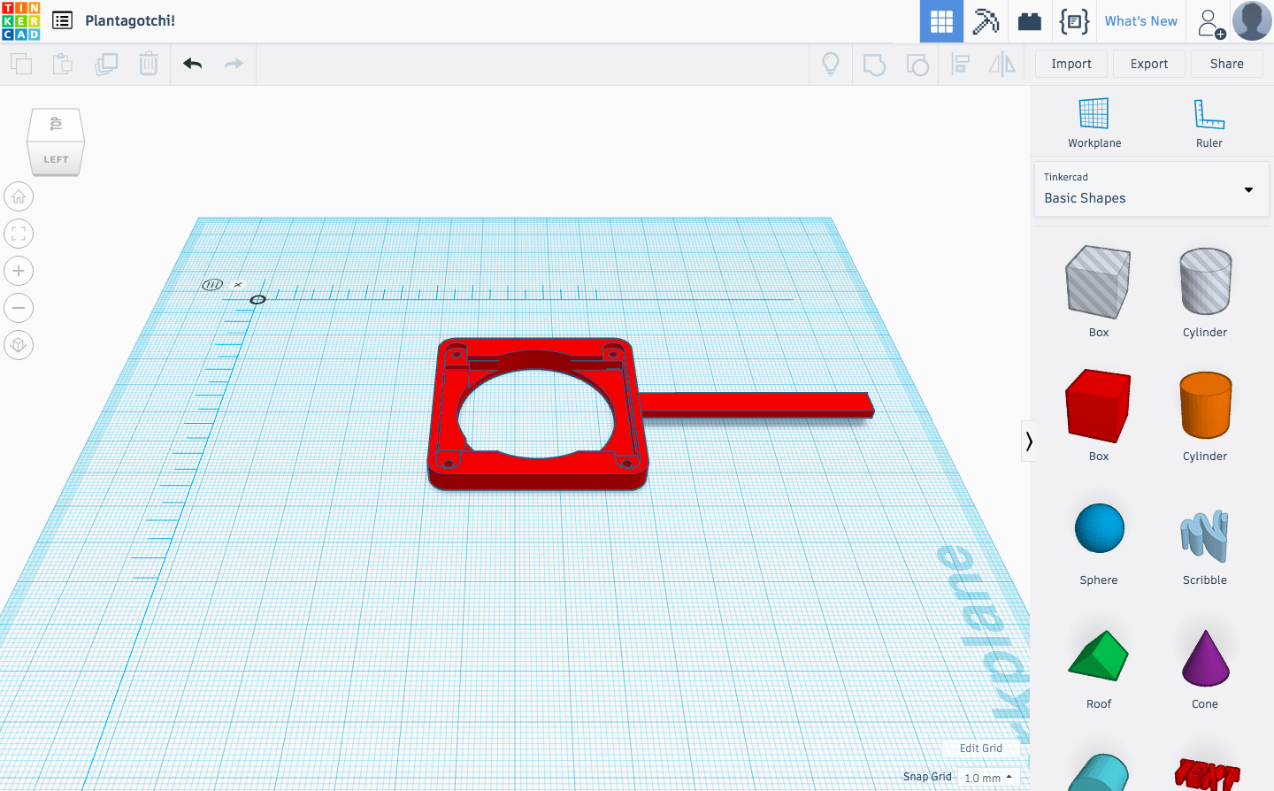
Task: Select the Ruler tool
Action: [1209, 123]
